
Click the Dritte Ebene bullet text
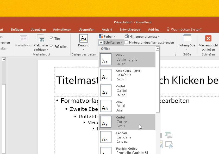click(x=88, y=116)
